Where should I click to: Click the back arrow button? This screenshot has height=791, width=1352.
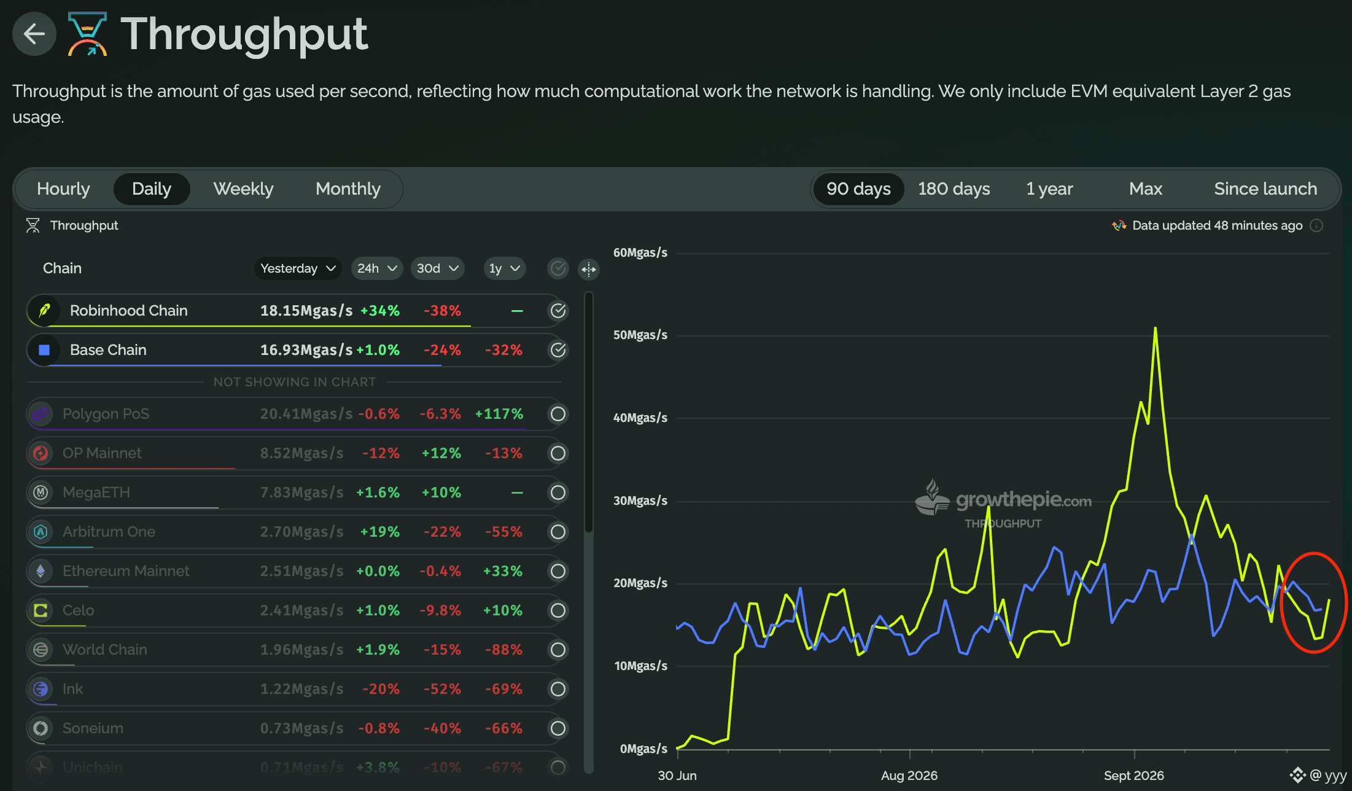[x=34, y=34]
